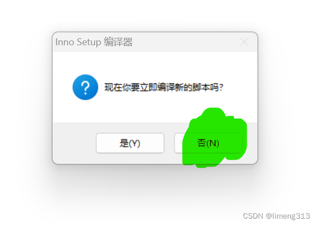Viewport: 318px width, 225px height.
Task: Click the message 现在你要立即编译新的脚本吗?
Action: [x=164, y=87]
